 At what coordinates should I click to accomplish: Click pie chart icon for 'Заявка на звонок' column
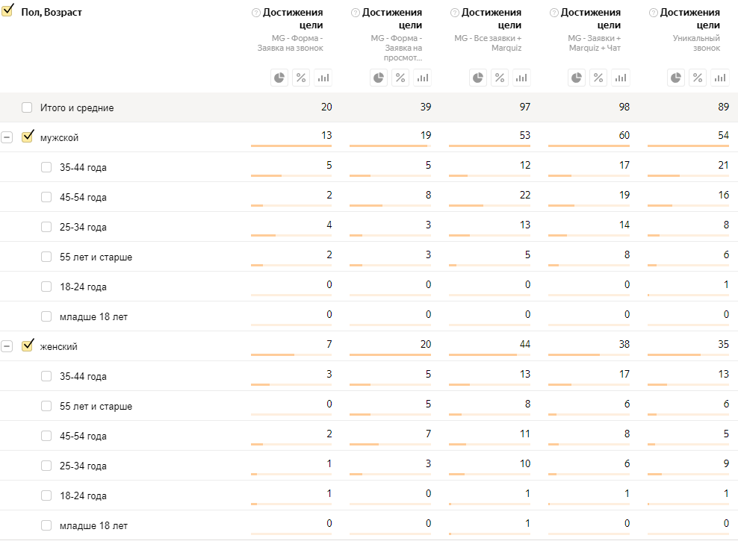(x=279, y=78)
